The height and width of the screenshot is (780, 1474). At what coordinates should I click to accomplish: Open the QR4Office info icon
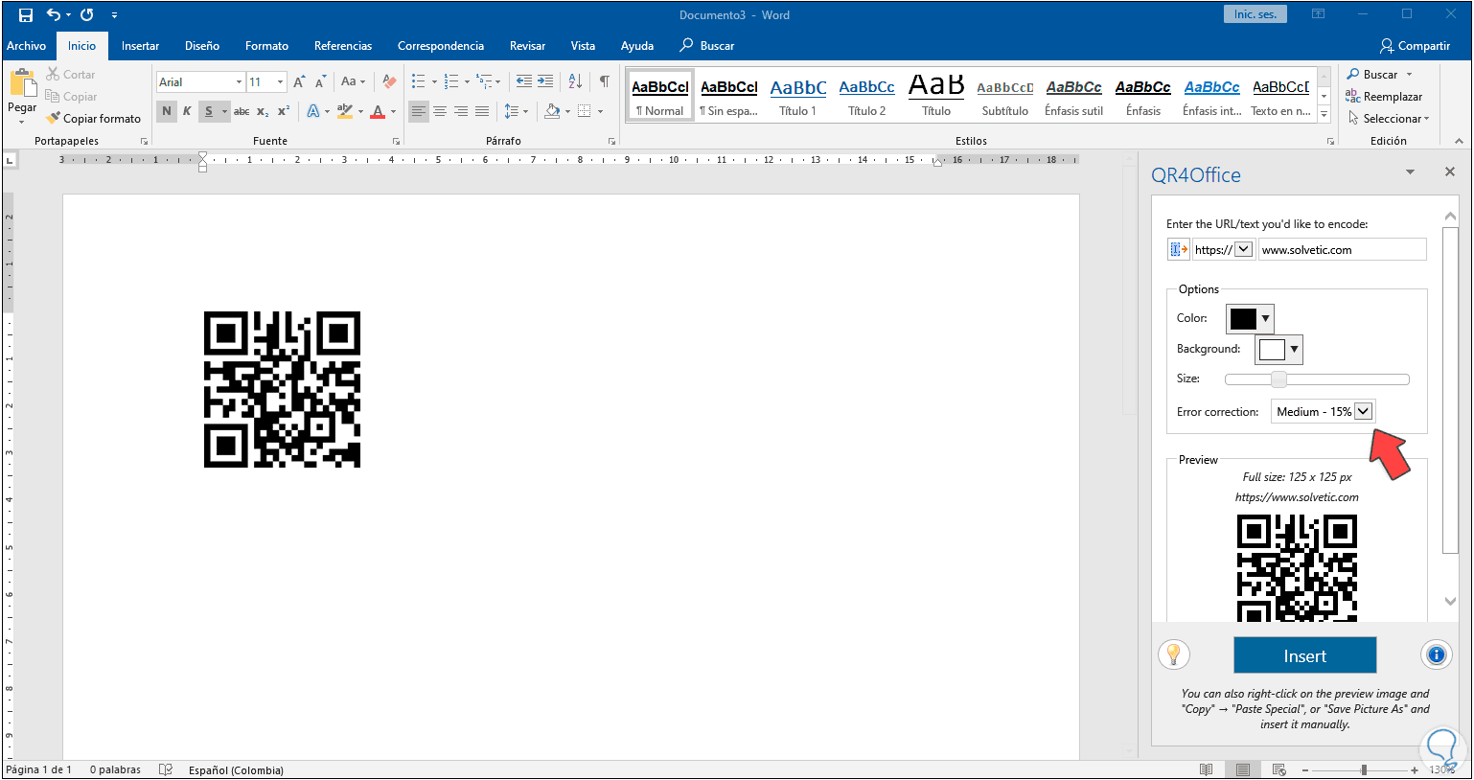[x=1436, y=655]
